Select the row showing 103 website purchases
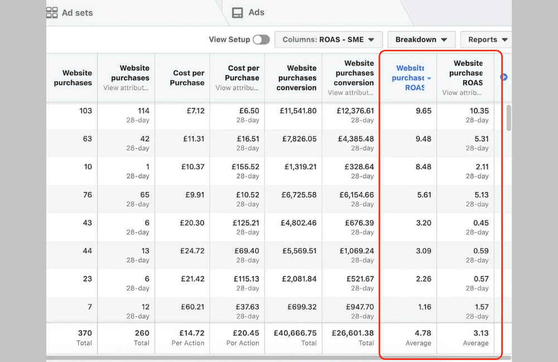The height and width of the screenshot is (362, 558). (223, 112)
